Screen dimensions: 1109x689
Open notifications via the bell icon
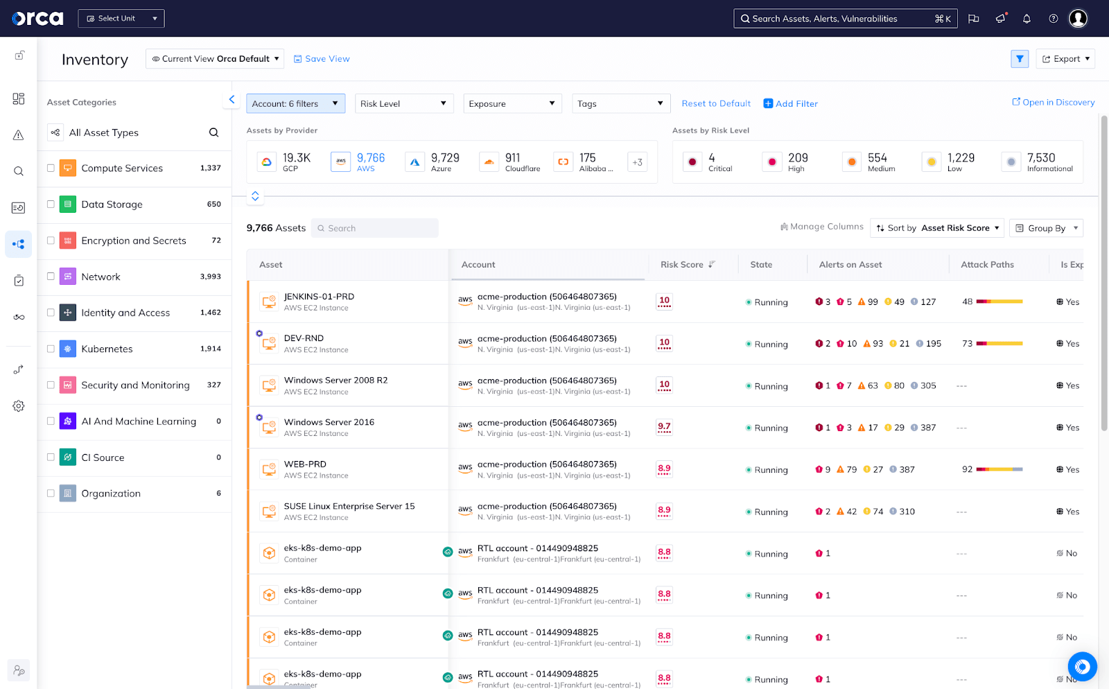point(1027,19)
